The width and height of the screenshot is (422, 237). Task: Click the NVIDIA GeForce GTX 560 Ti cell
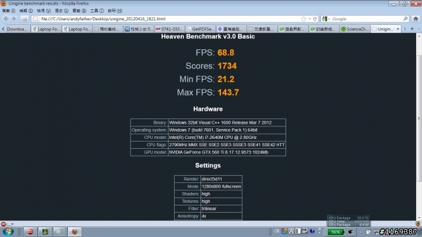227,152
